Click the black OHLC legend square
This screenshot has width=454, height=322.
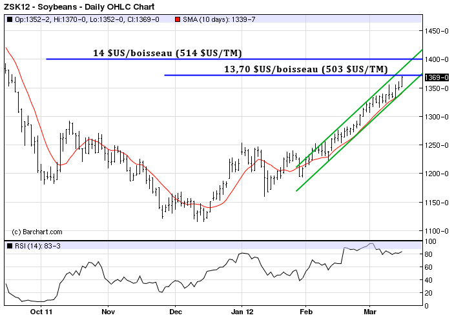[9, 19]
